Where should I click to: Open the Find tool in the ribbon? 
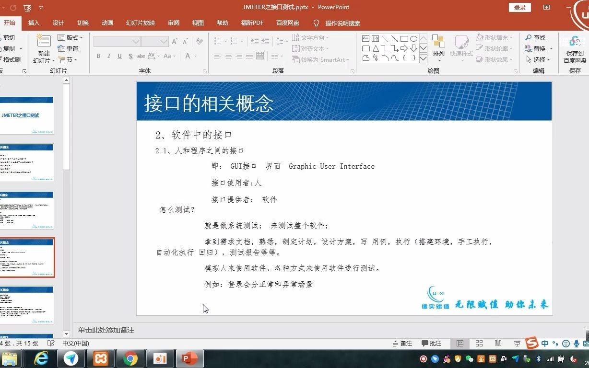pos(536,37)
